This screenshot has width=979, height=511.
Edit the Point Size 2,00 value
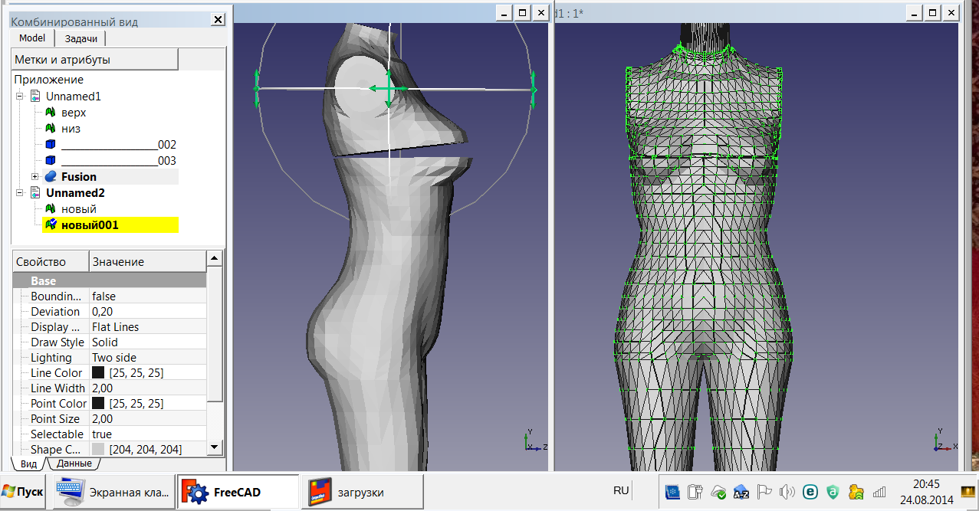[148, 418]
